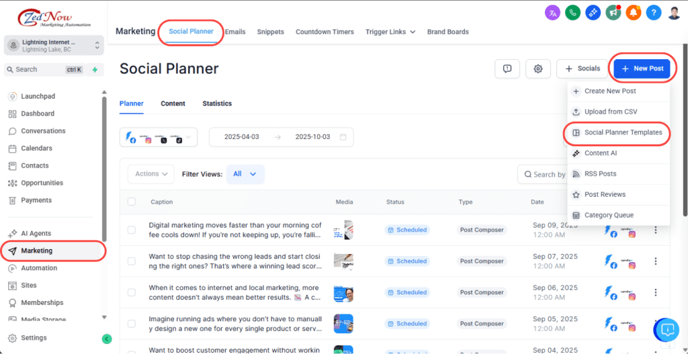Image resolution: width=688 pixels, height=354 pixels.
Task: Open the feedback message icon button
Action: 507,69
